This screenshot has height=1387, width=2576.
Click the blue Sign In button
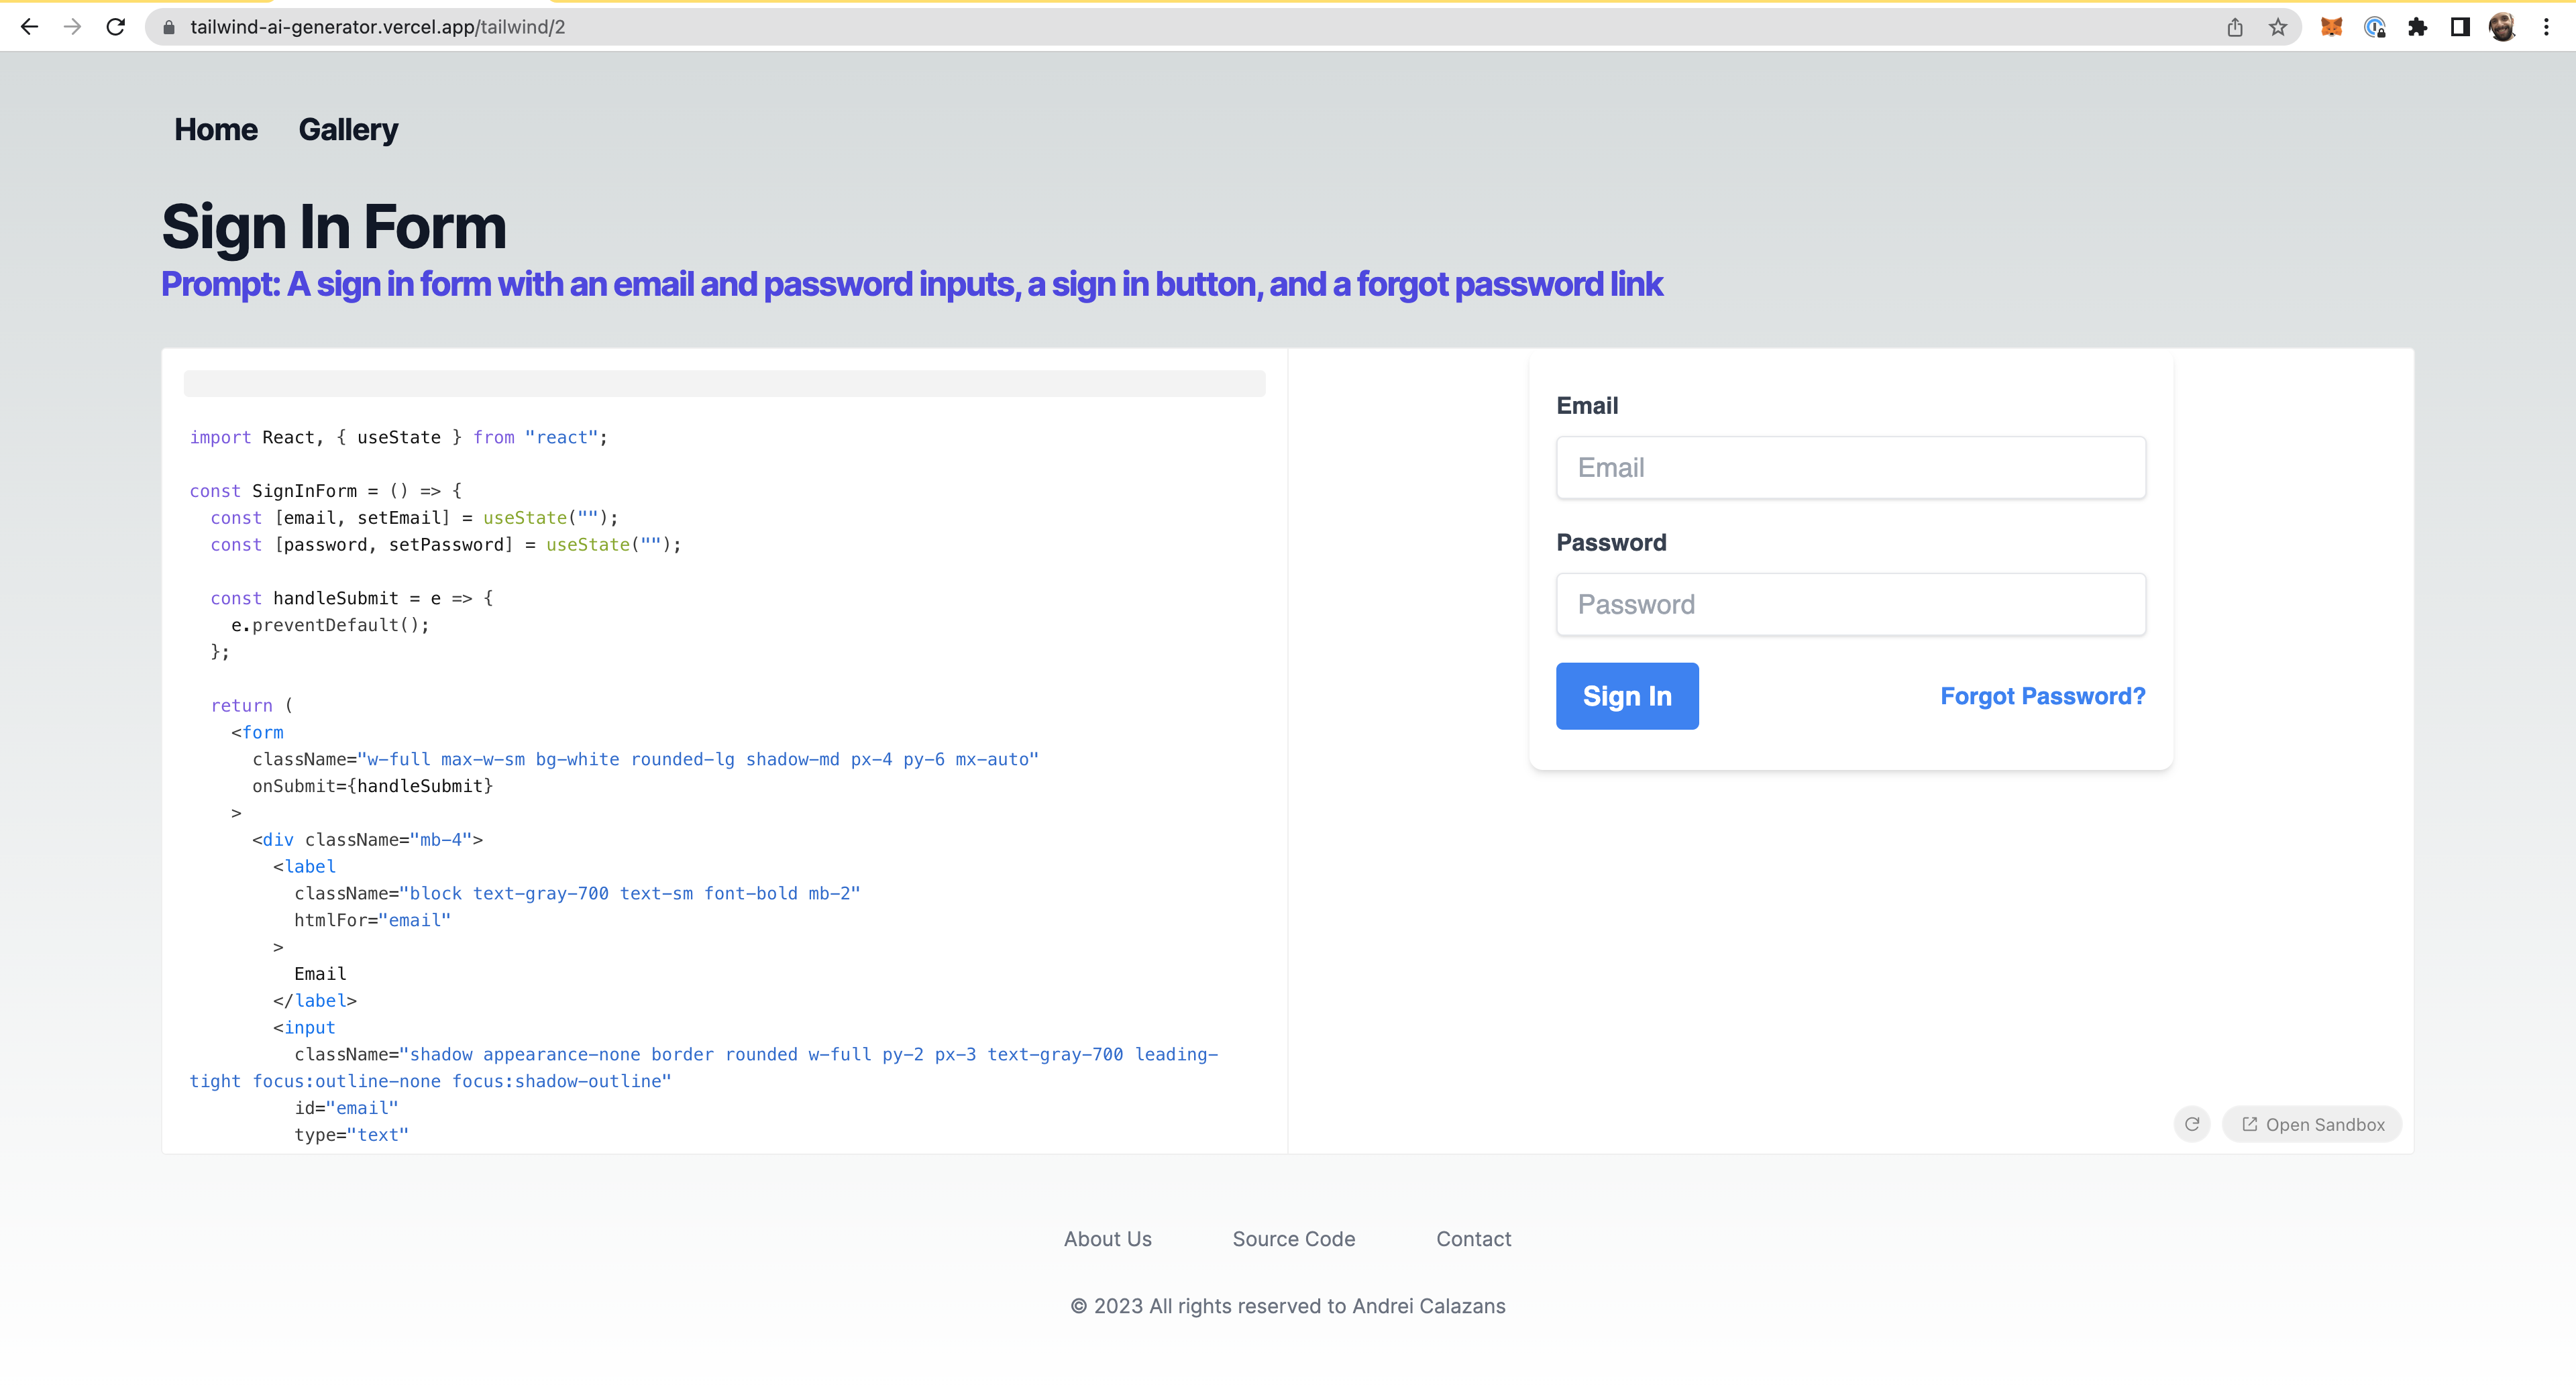(x=1627, y=696)
